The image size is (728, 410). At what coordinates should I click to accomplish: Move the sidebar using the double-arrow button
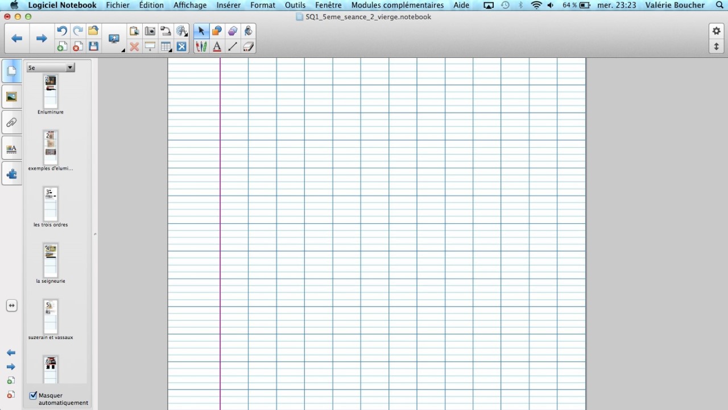11,306
